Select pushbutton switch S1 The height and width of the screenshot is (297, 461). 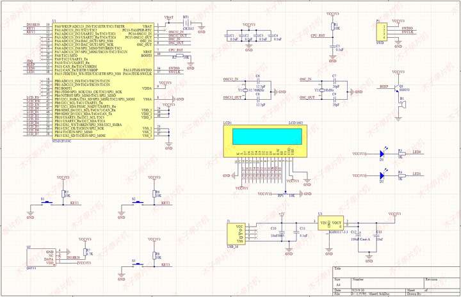[x=47, y=202]
